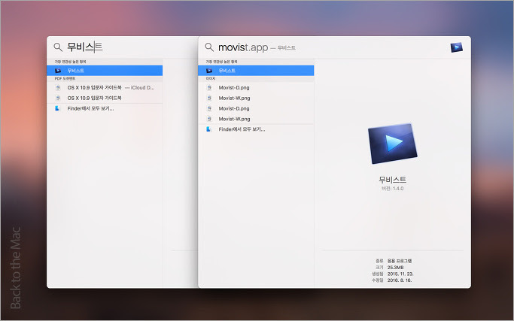The height and width of the screenshot is (321, 514).
Task: Click the creation date 2015. 11. 23.
Action: [x=400, y=274]
